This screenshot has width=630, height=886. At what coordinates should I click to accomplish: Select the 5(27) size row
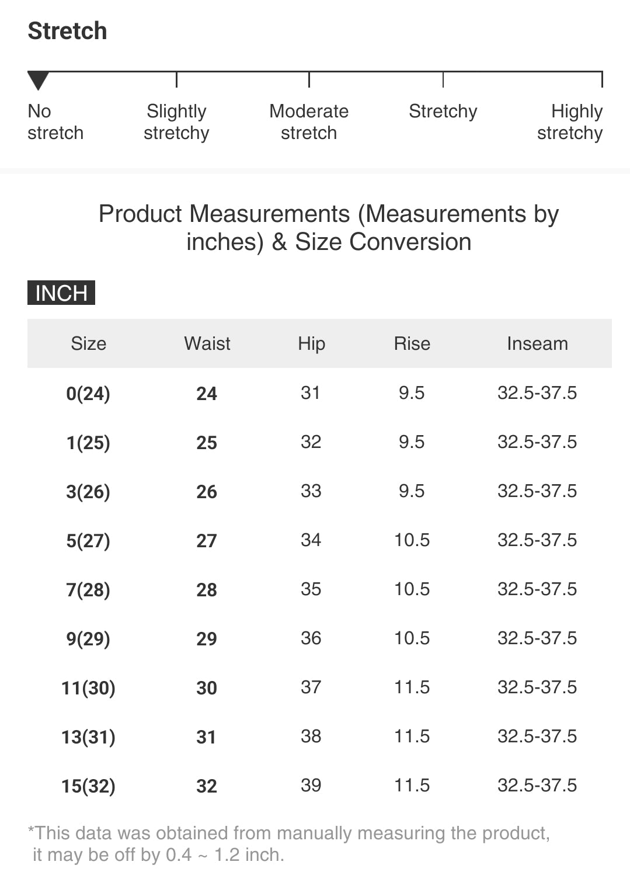[319, 540]
